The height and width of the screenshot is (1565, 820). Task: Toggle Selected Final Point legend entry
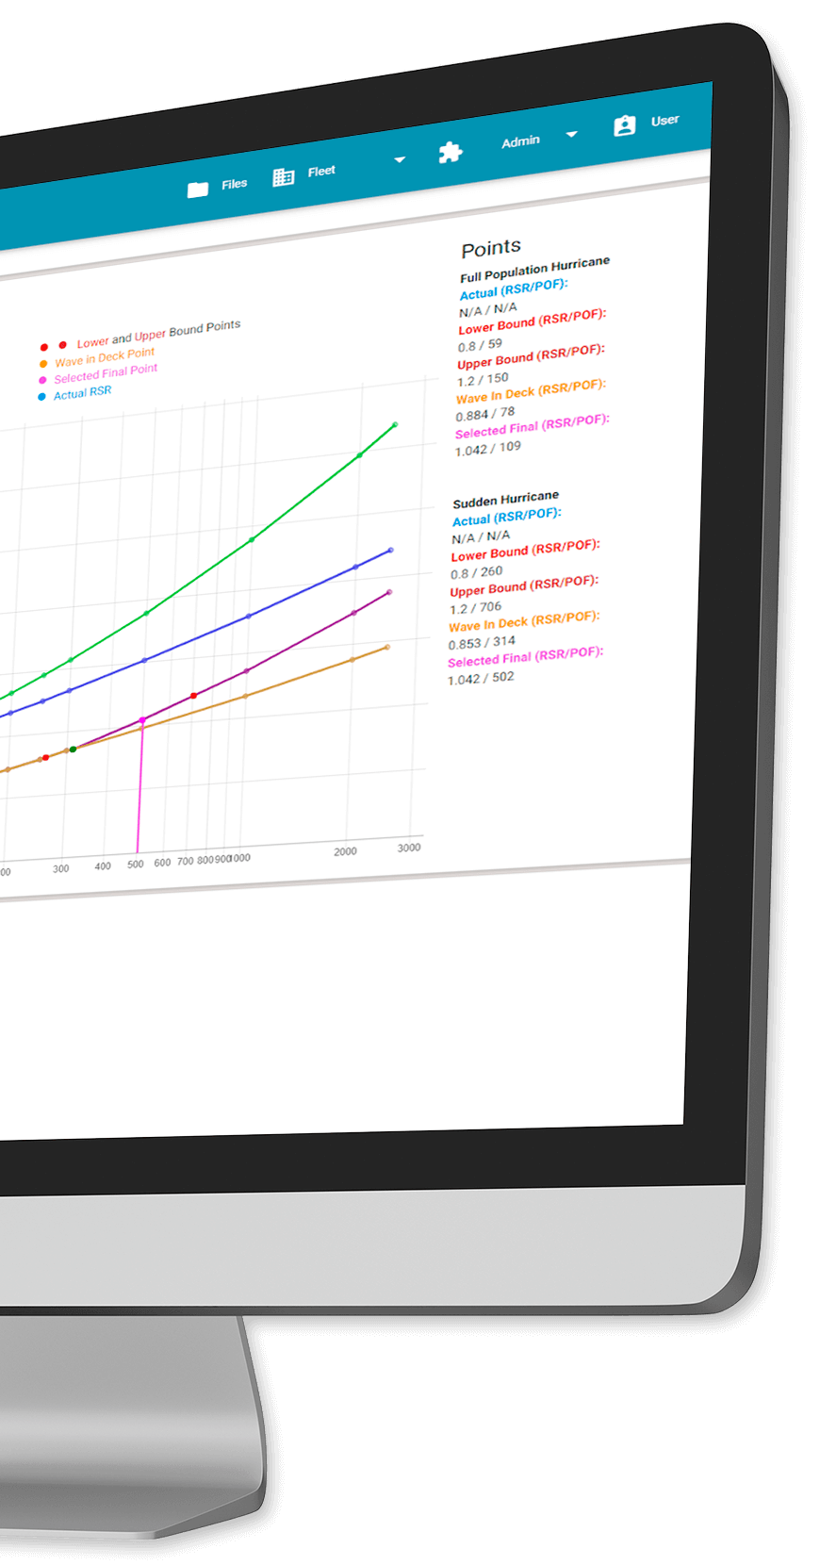click(106, 373)
